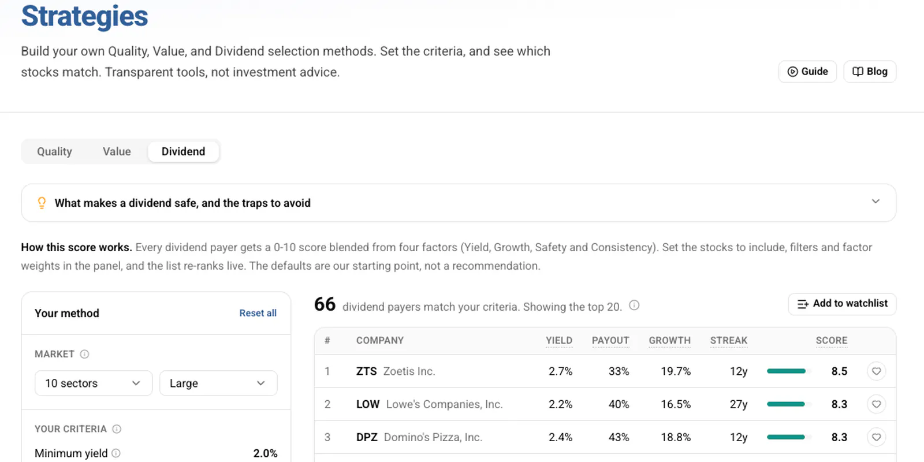Click Zoetis's 8.5 score value
Image resolution: width=924 pixels, height=462 pixels.
point(840,371)
